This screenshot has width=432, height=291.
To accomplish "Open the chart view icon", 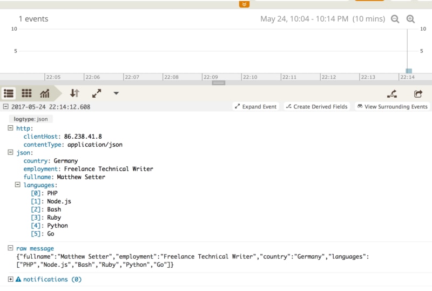I will [44, 93].
